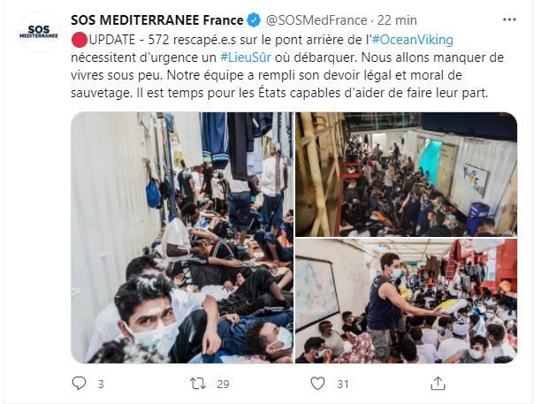Click the like count 31
This screenshot has height=404, width=541.
tap(343, 384)
